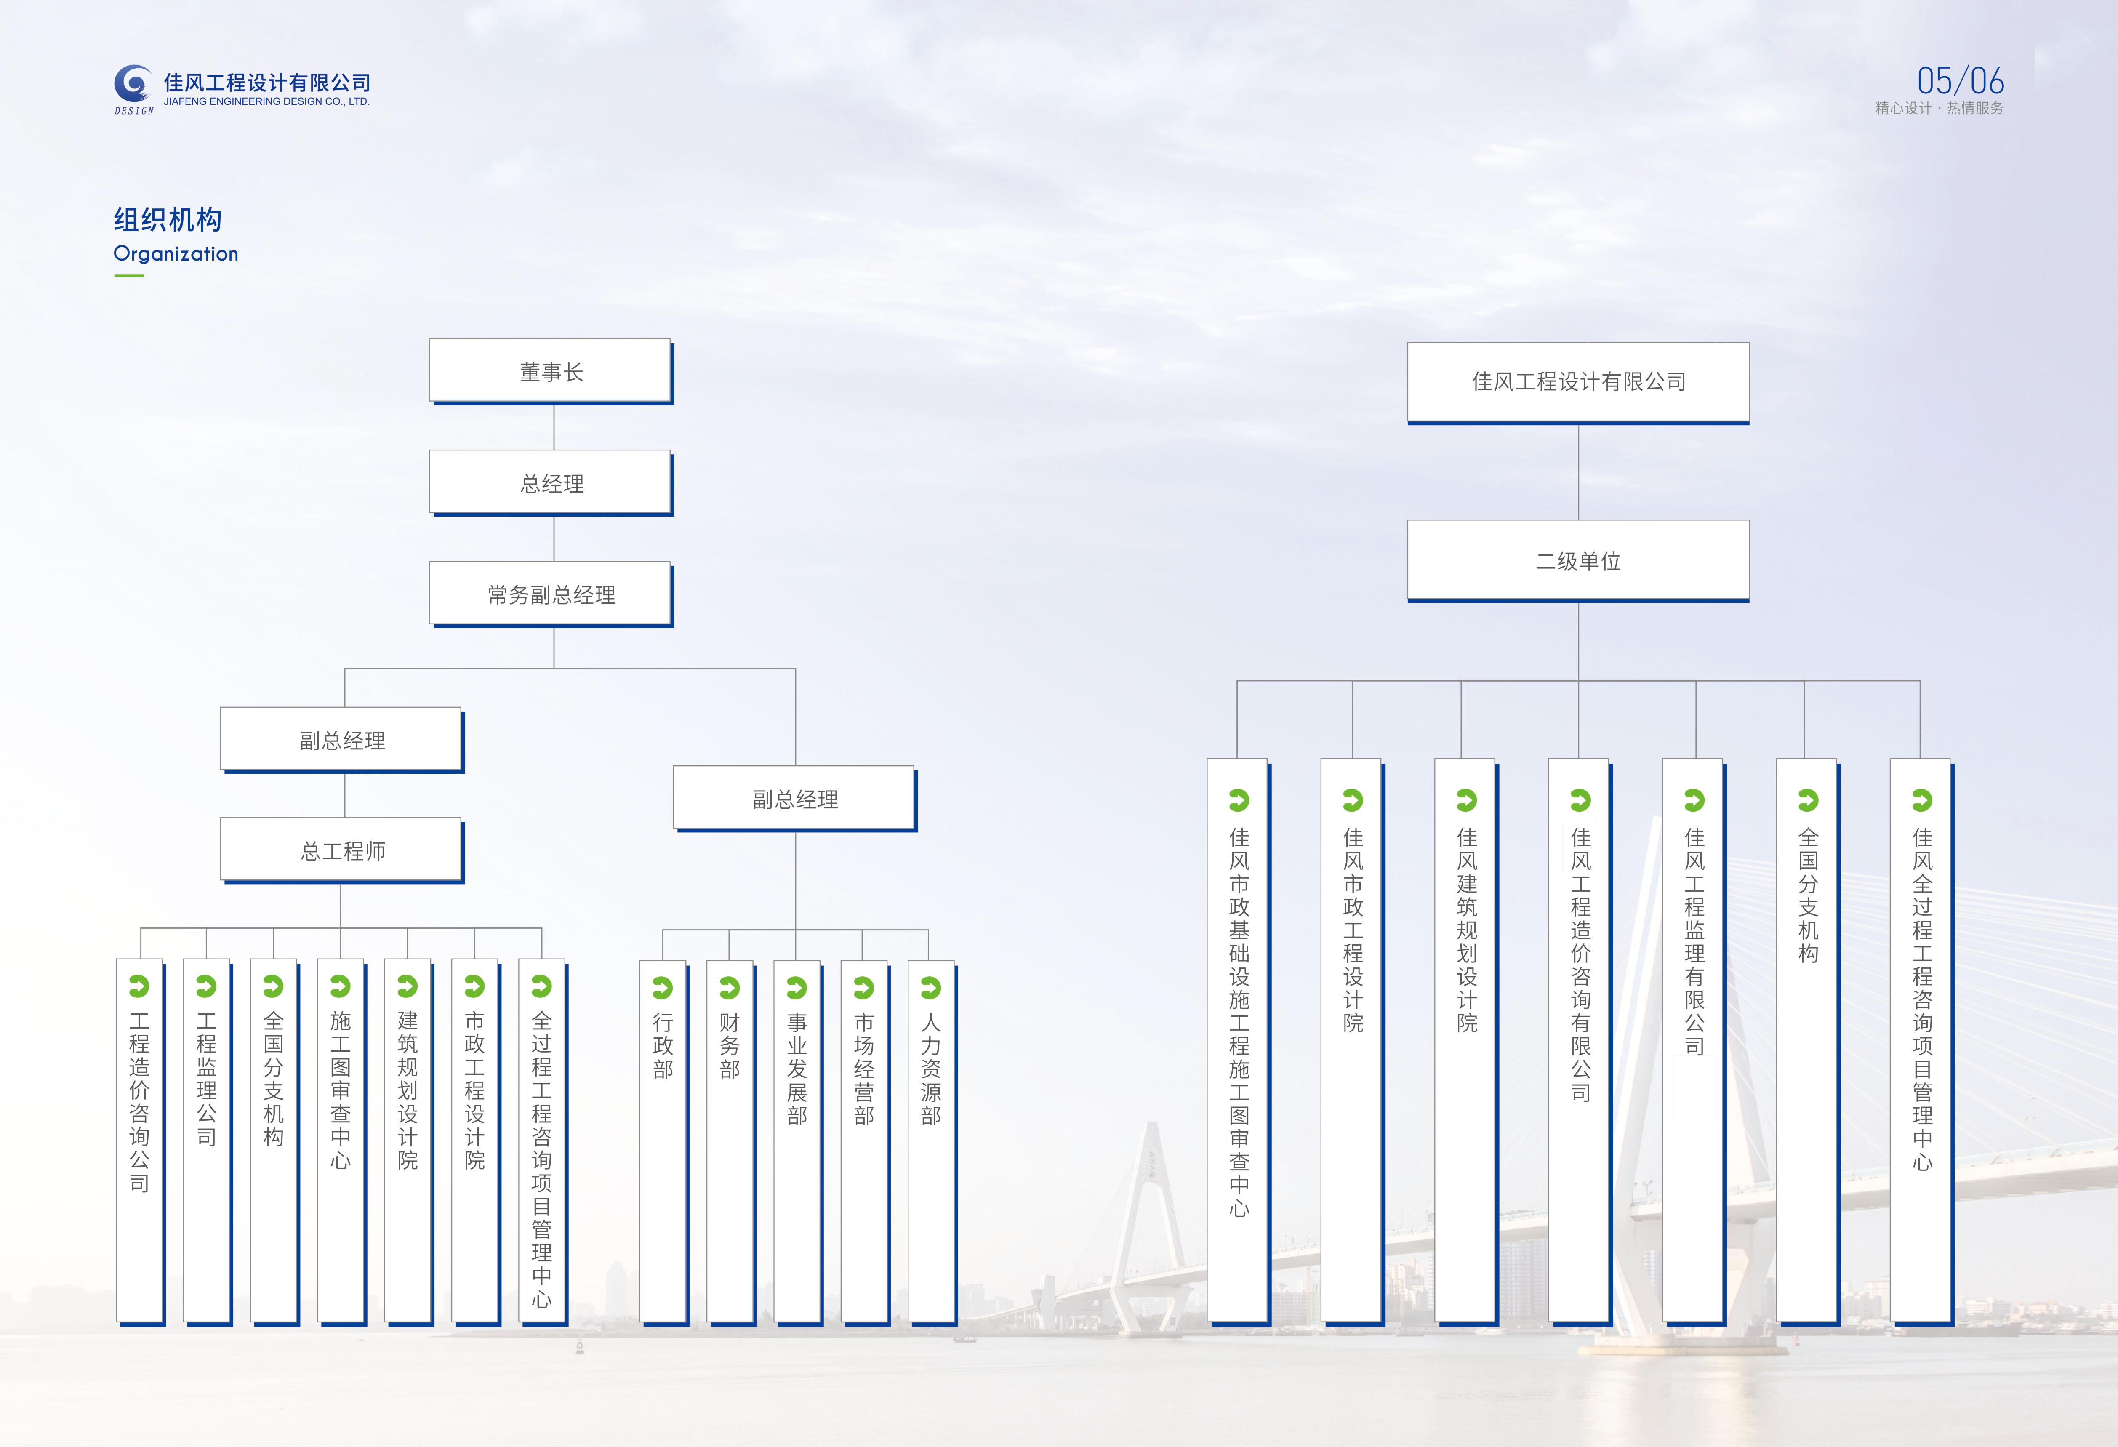The height and width of the screenshot is (1447, 2118).
Task: Select the 总经理 box
Action: point(551,483)
